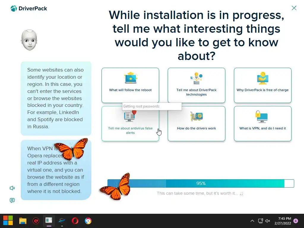304x228 pixels.
Task: Close the DriverPack window with the X
Action: click(294, 8)
